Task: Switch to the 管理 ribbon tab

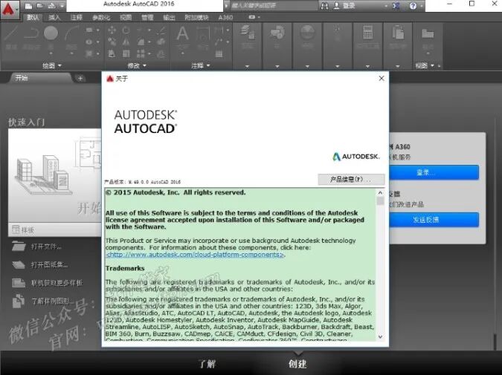Action: pyautogui.click(x=147, y=17)
